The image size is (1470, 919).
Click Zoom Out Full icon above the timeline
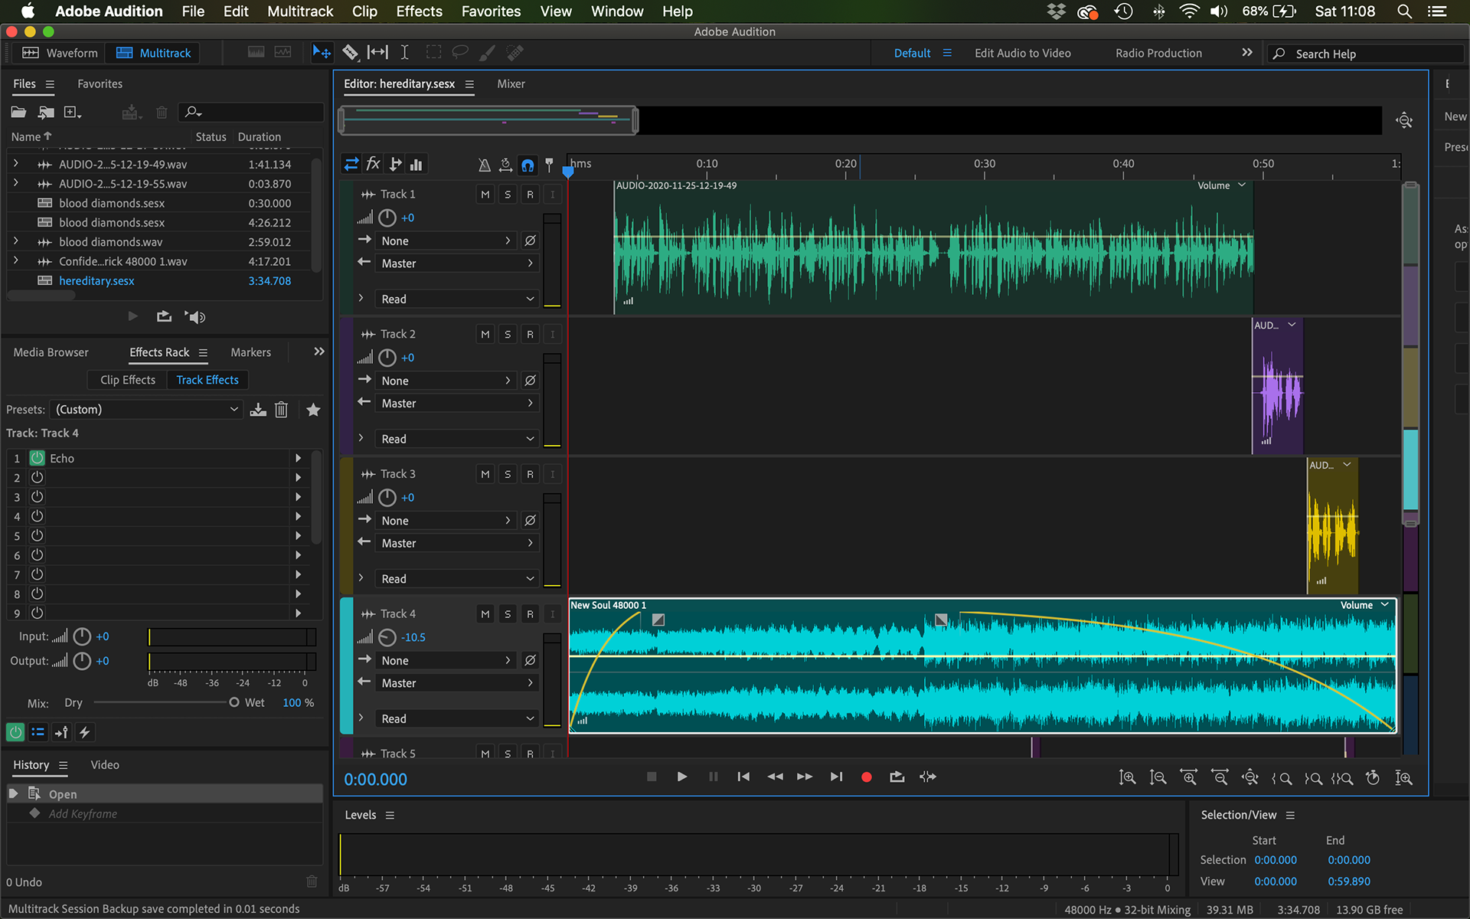(x=1404, y=120)
